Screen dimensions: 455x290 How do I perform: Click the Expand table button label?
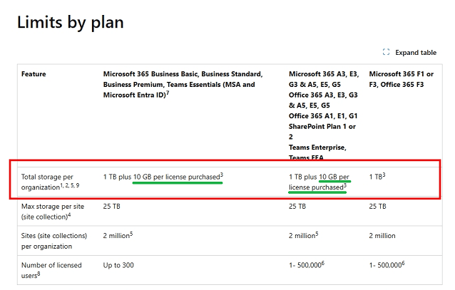pyautogui.click(x=416, y=53)
